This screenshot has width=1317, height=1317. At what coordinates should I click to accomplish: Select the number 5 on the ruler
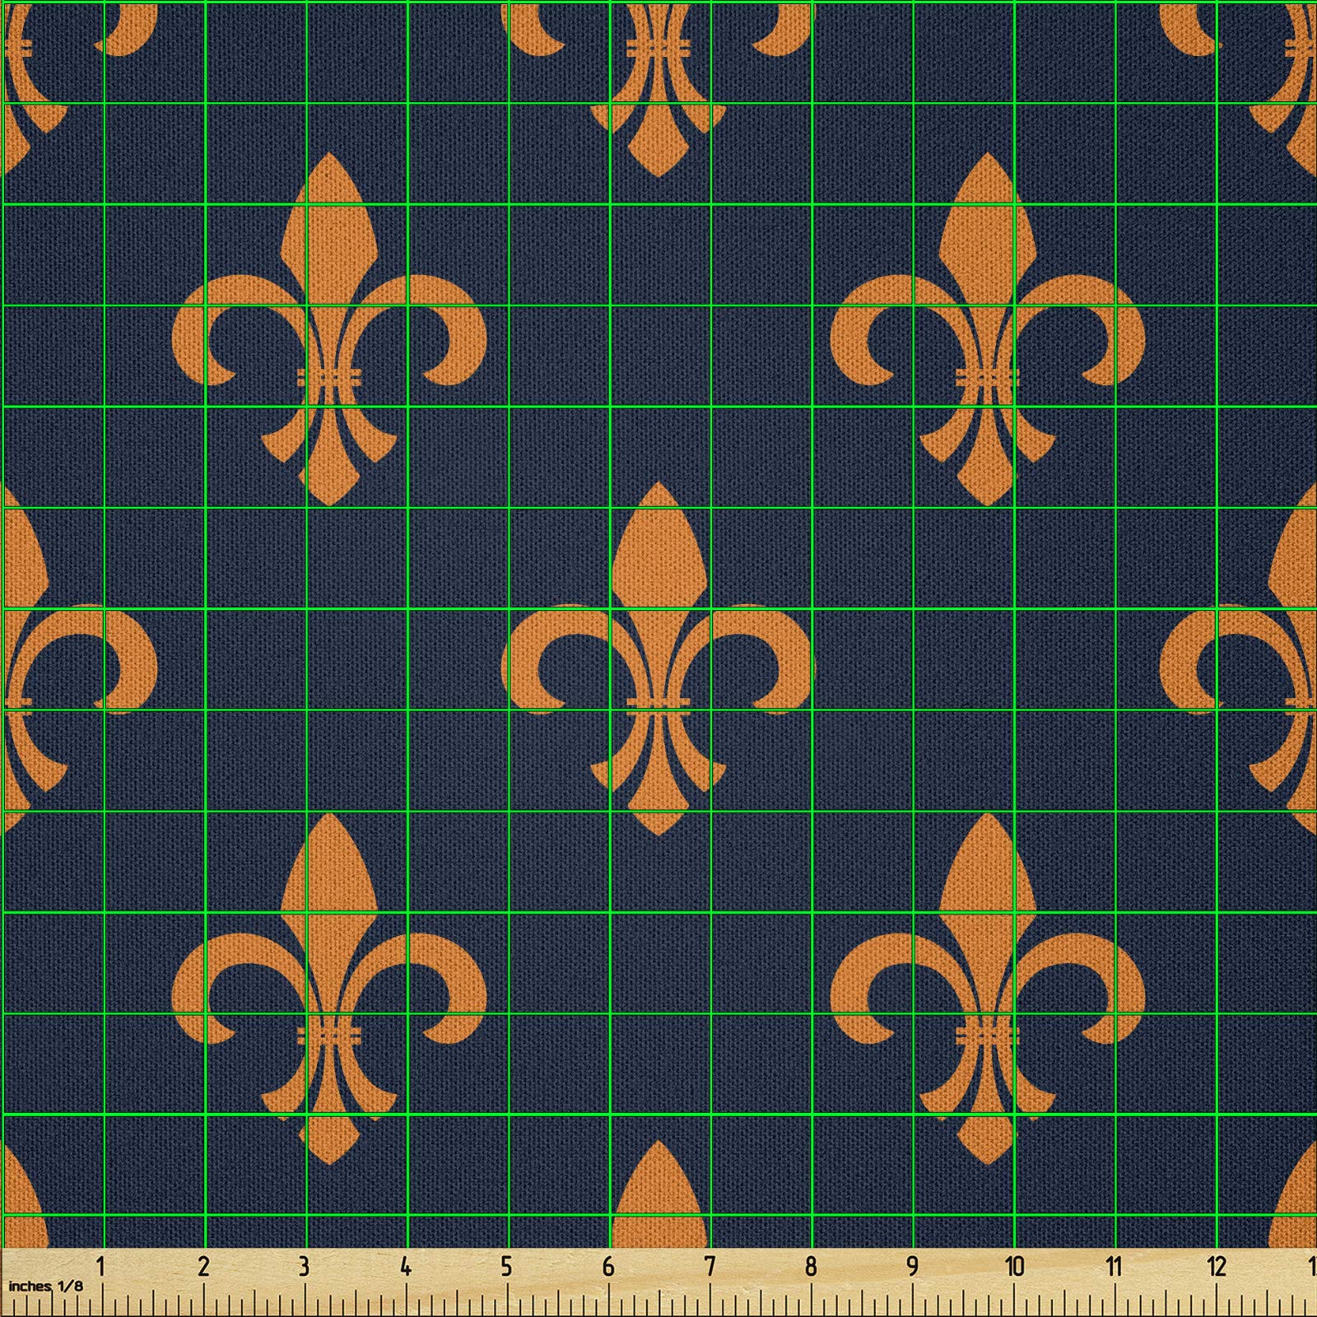(x=506, y=1265)
